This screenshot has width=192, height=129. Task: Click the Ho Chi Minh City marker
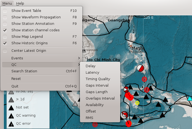[87, 58]
